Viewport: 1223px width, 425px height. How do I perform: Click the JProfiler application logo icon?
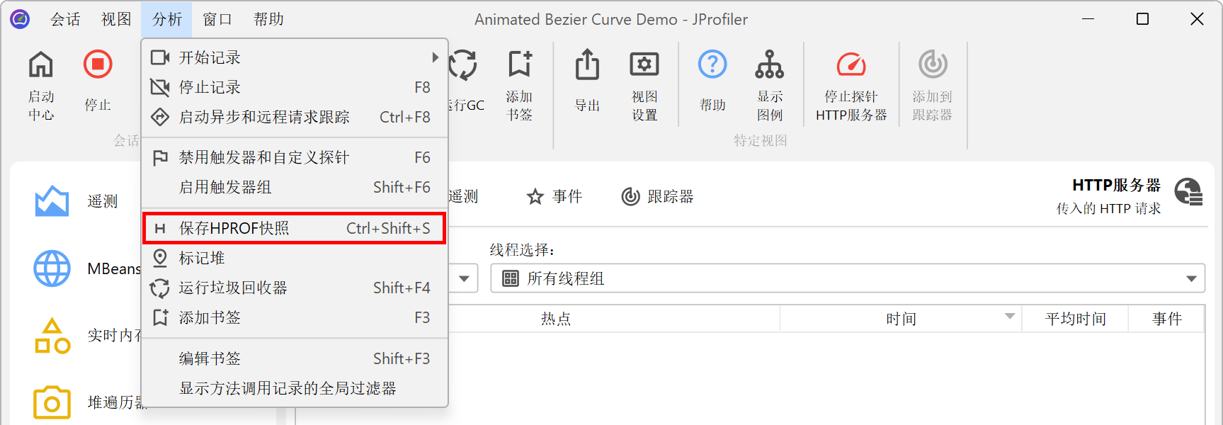click(x=20, y=19)
